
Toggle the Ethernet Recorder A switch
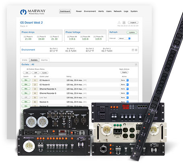tap(26, 89)
